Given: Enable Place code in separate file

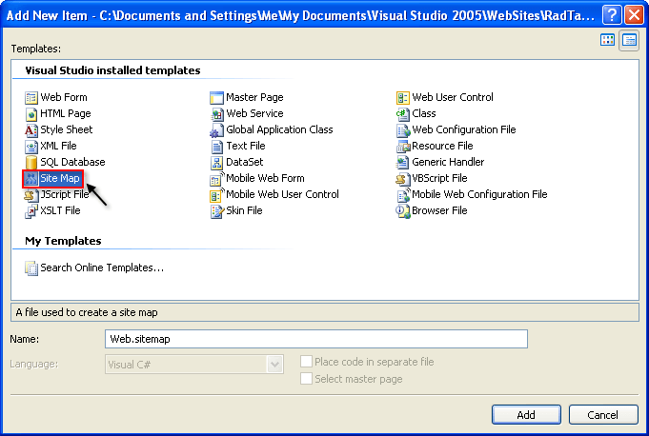Looking at the screenshot, I should [x=306, y=363].
